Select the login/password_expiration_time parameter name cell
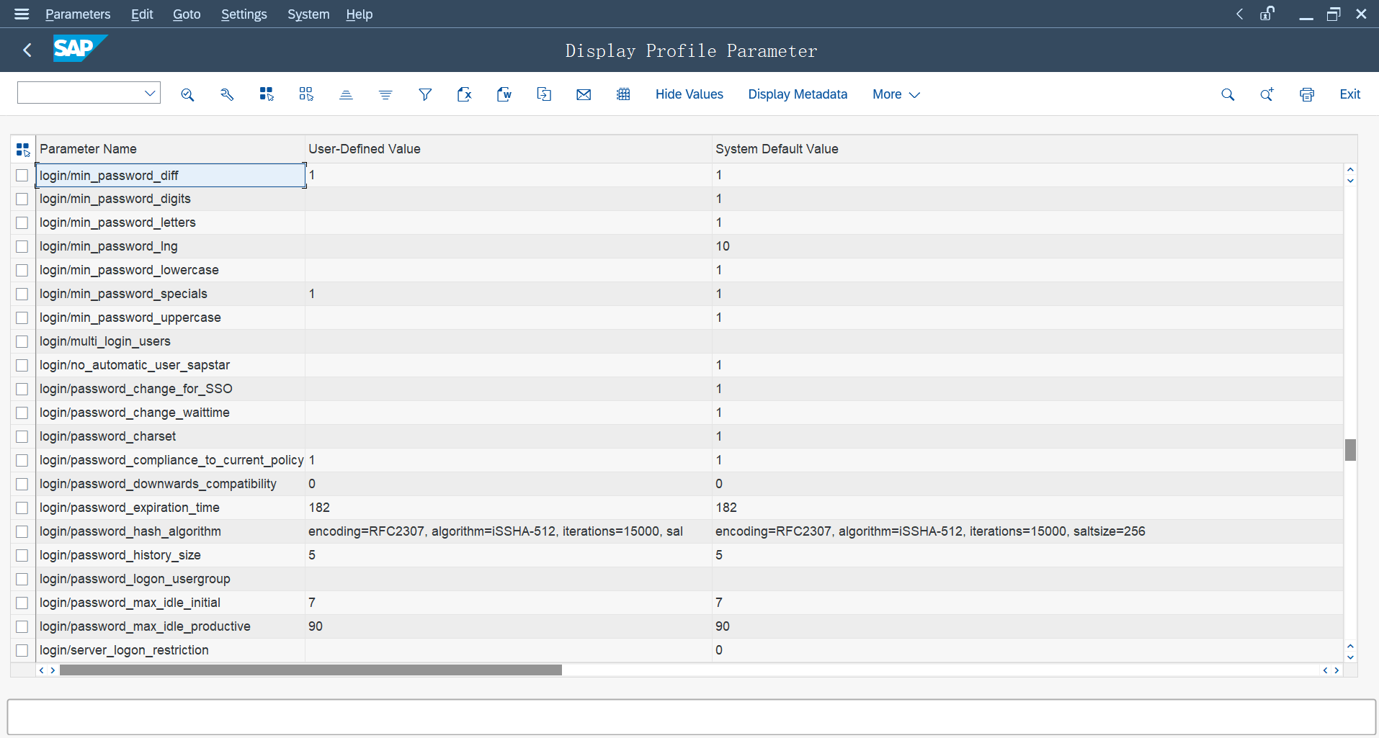Viewport: 1379px width, 738px height. (x=130, y=508)
